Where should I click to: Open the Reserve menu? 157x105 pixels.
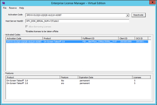(x=13, y=8)
